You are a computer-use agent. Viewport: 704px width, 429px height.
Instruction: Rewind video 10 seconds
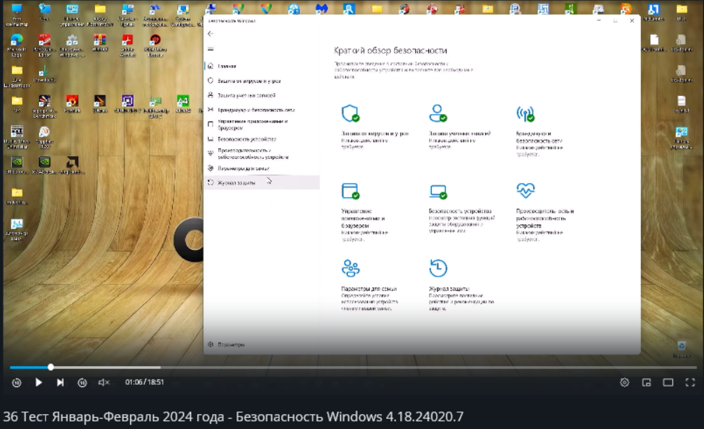point(17,383)
